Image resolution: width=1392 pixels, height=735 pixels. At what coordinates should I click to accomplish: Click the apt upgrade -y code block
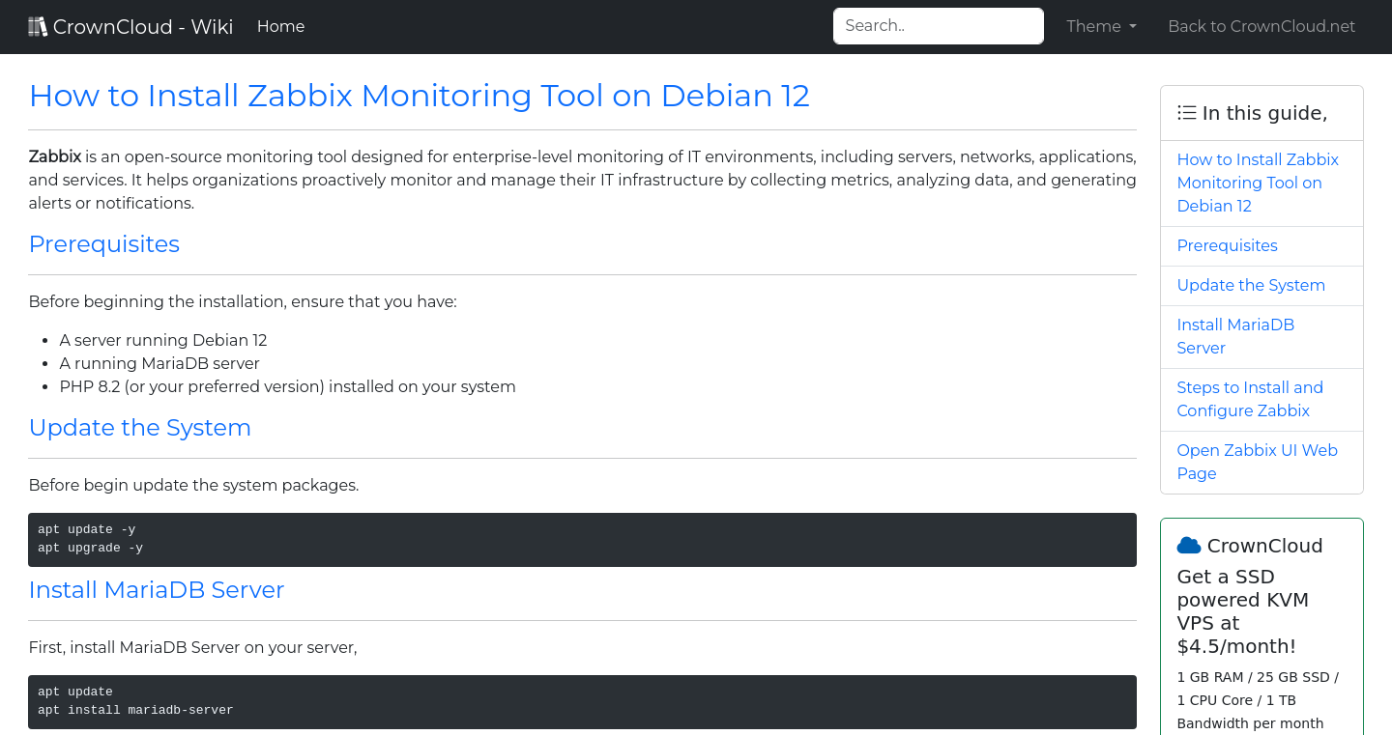[x=91, y=548]
